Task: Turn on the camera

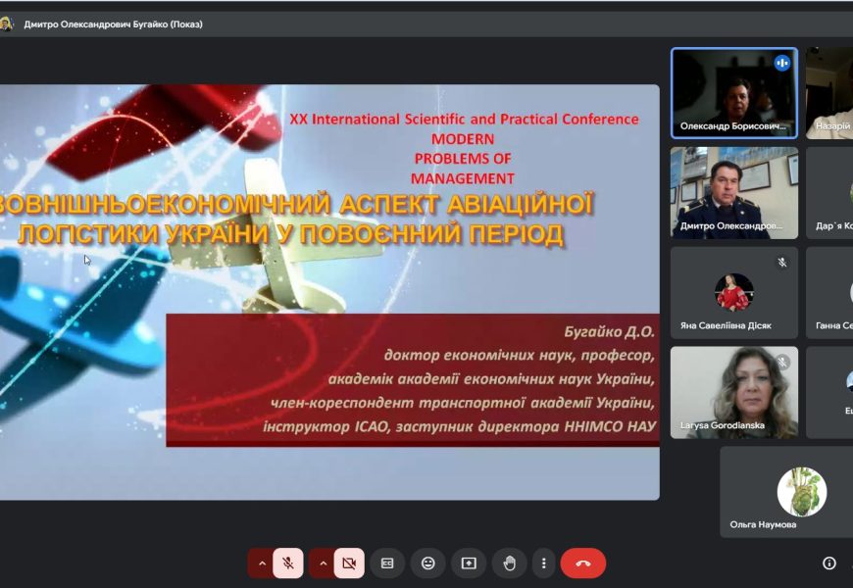Action: pyautogui.click(x=348, y=563)
